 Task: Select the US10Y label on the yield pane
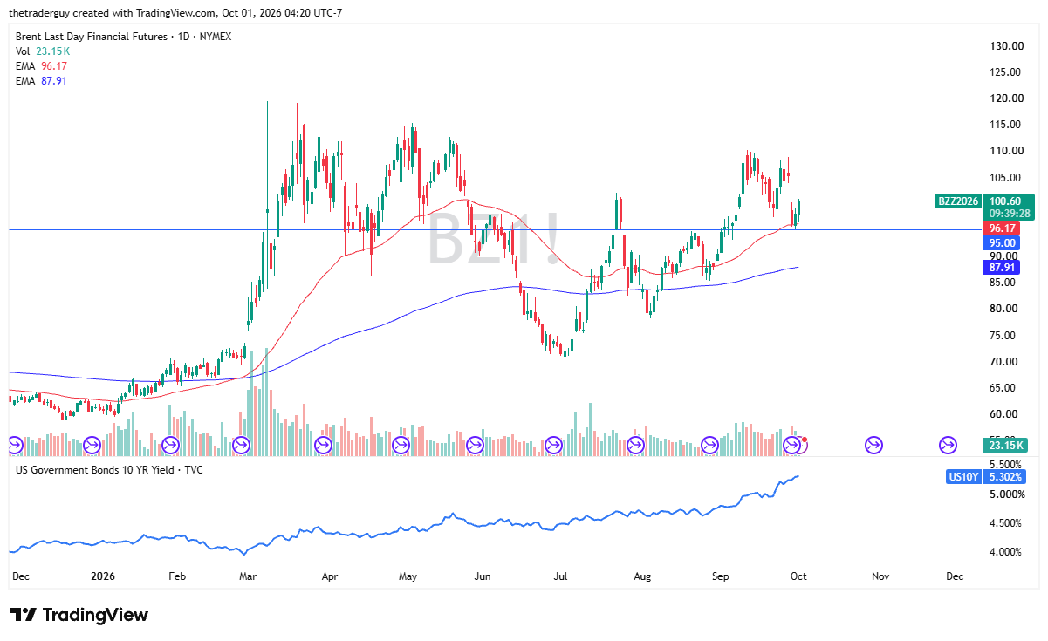(963, 477)
